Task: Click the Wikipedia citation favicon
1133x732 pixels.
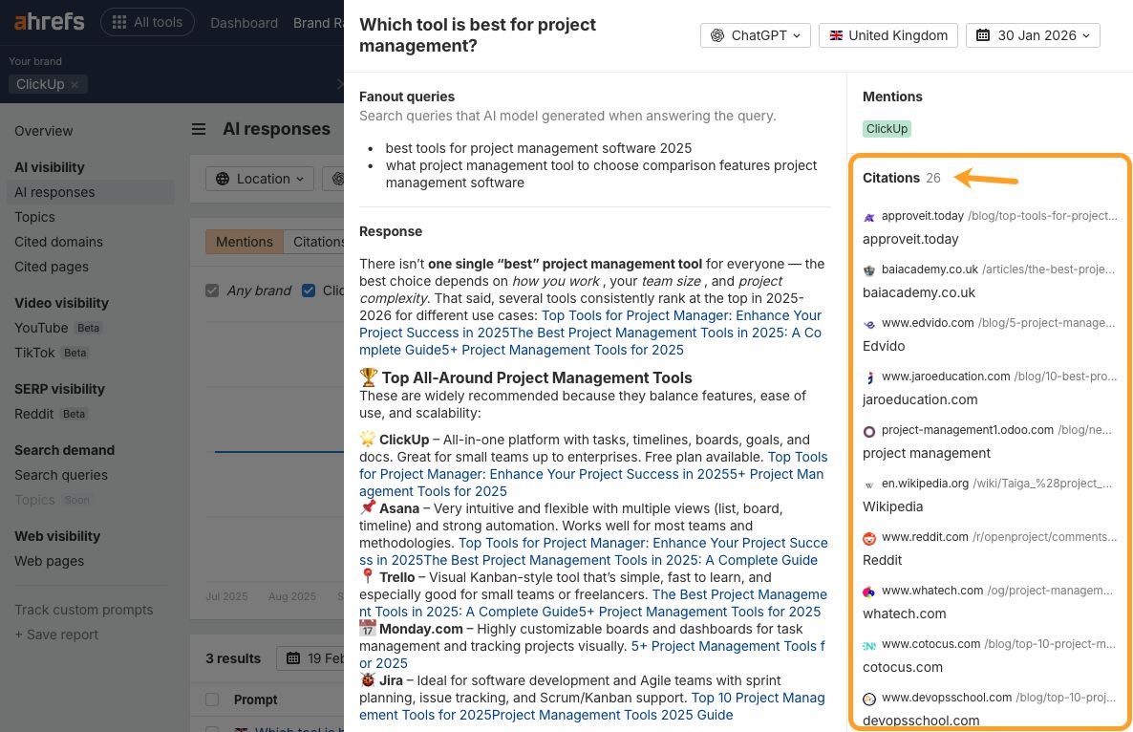Action: [869, 484]
